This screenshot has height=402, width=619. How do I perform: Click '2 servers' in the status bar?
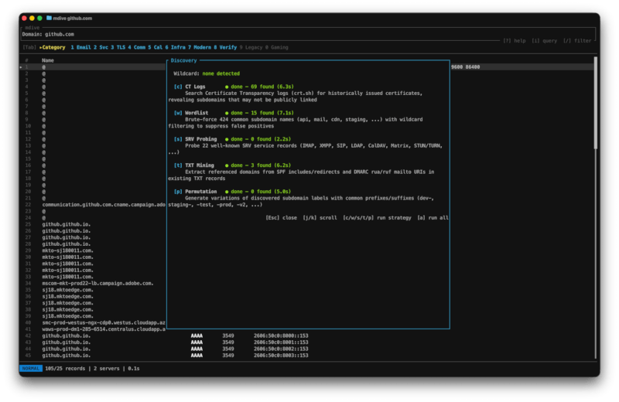pos(106,369)
